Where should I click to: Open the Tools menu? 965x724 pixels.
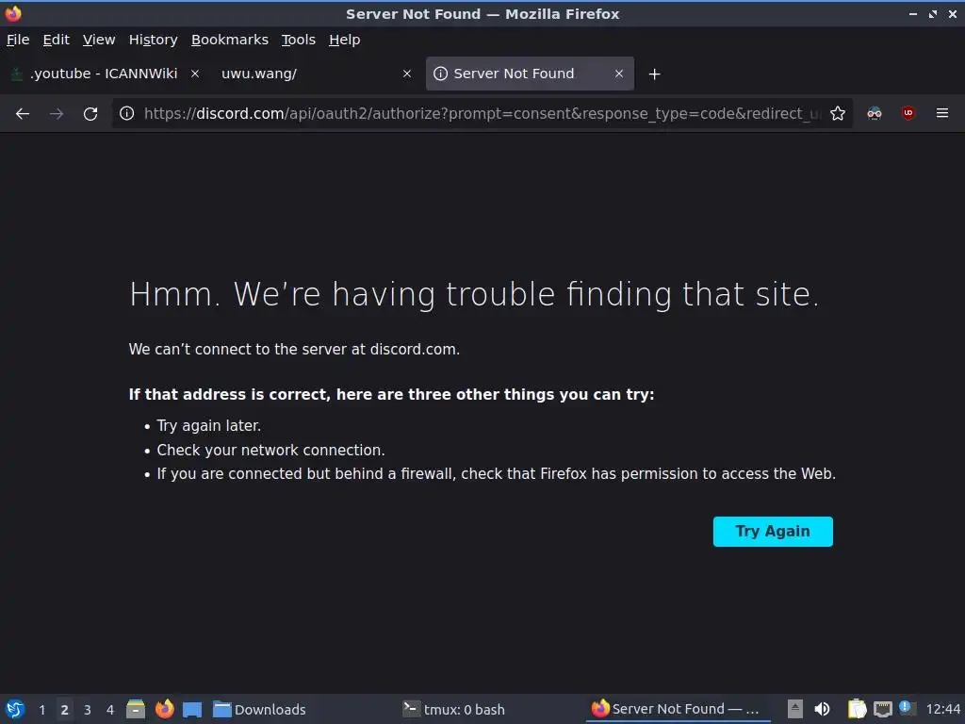click(x=299, y=40)
